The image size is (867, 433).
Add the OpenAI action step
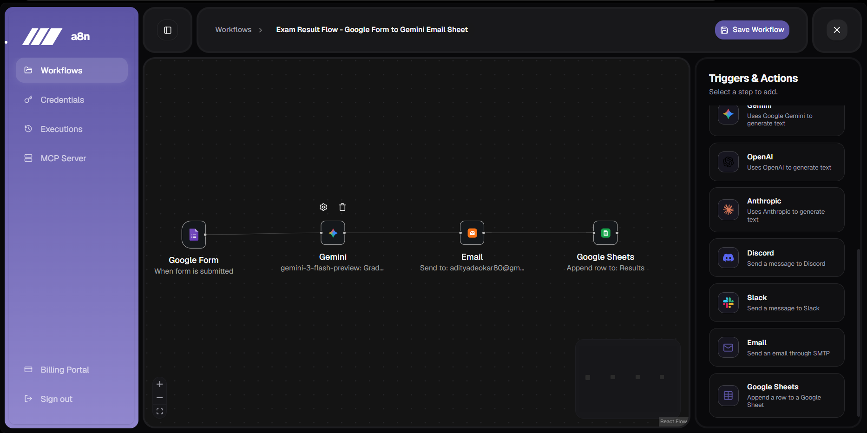click(x=776, y=162)
